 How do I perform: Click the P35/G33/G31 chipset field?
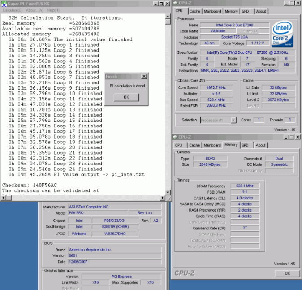(115, 221)
